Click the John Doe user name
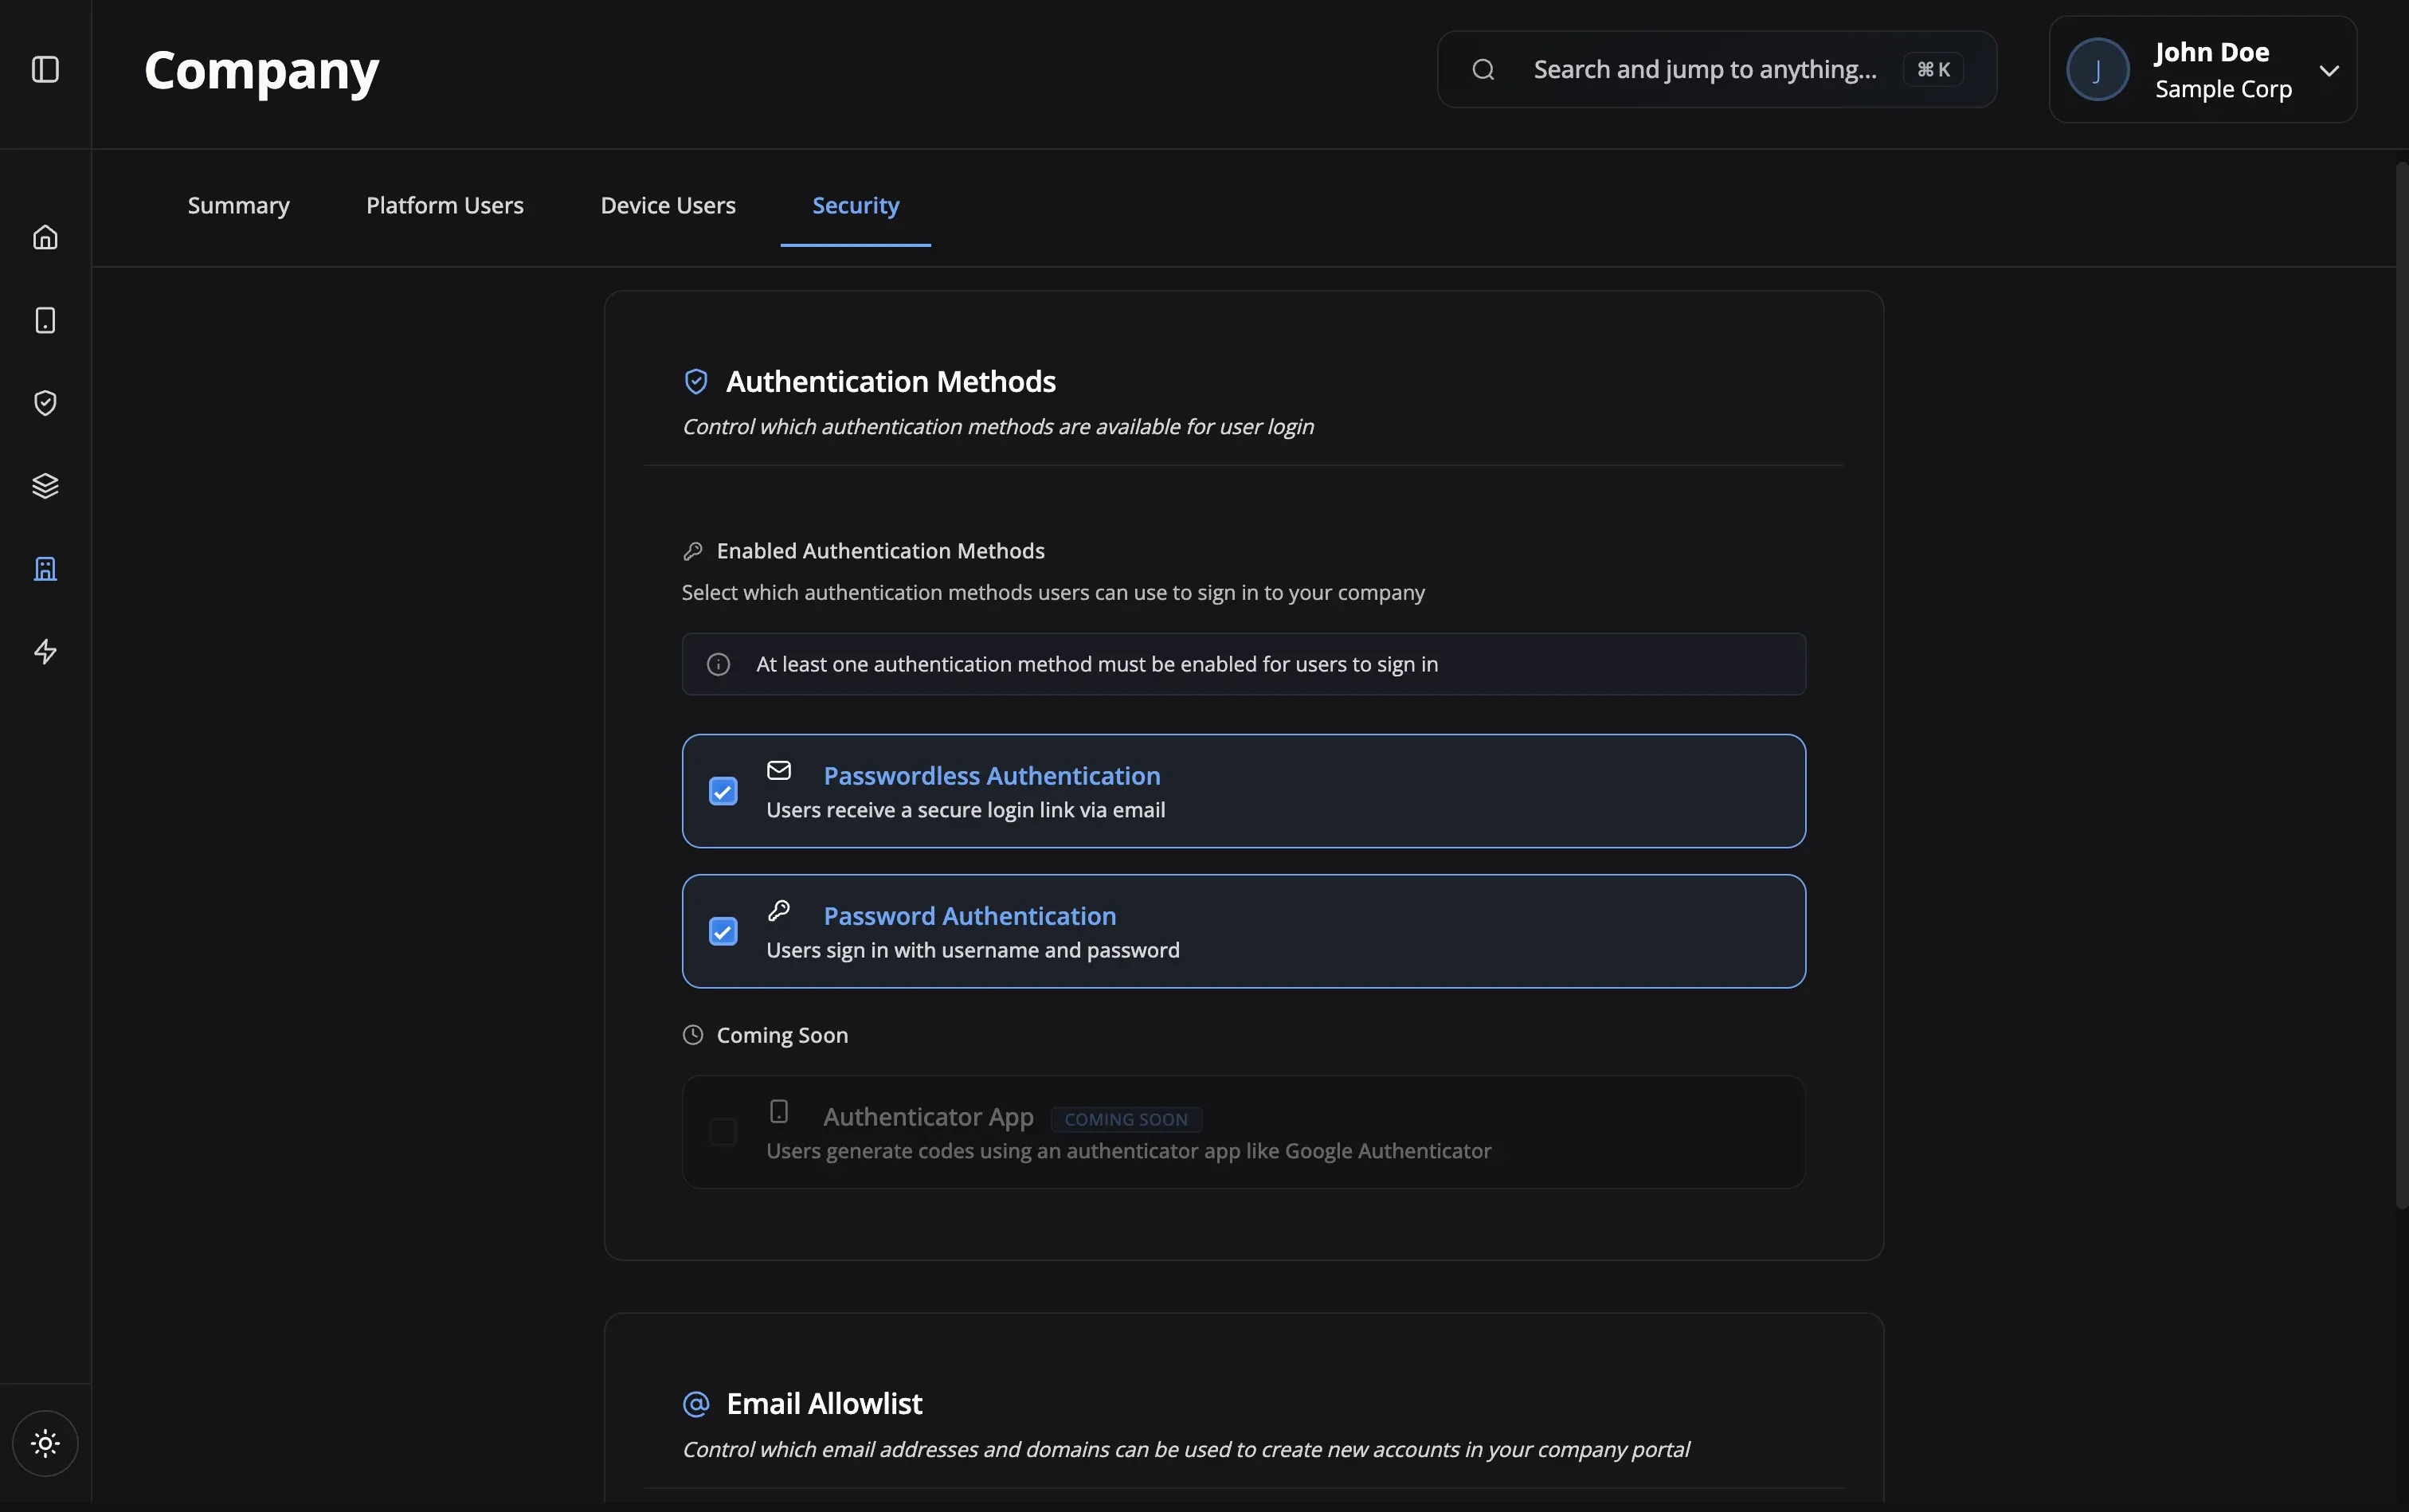Viewport: 2409px width, 1512px height. click(2212, 52)
